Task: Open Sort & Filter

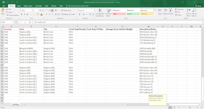Action: (188, 13)
